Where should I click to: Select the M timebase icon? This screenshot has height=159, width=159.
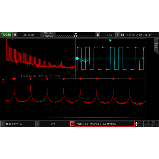click(15, 35)
